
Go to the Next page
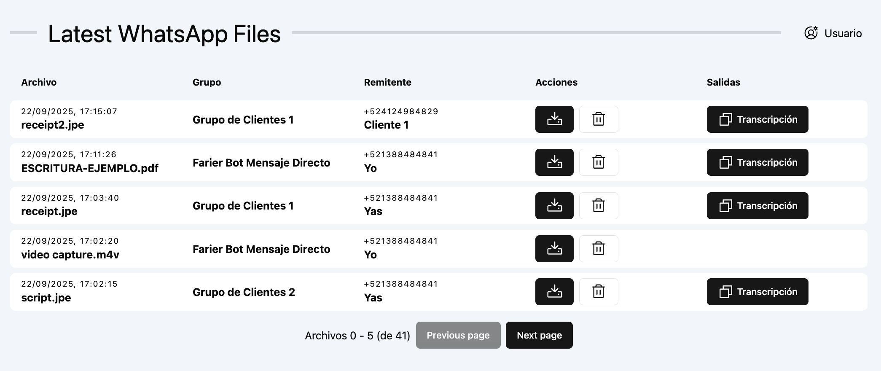(539, 335)
